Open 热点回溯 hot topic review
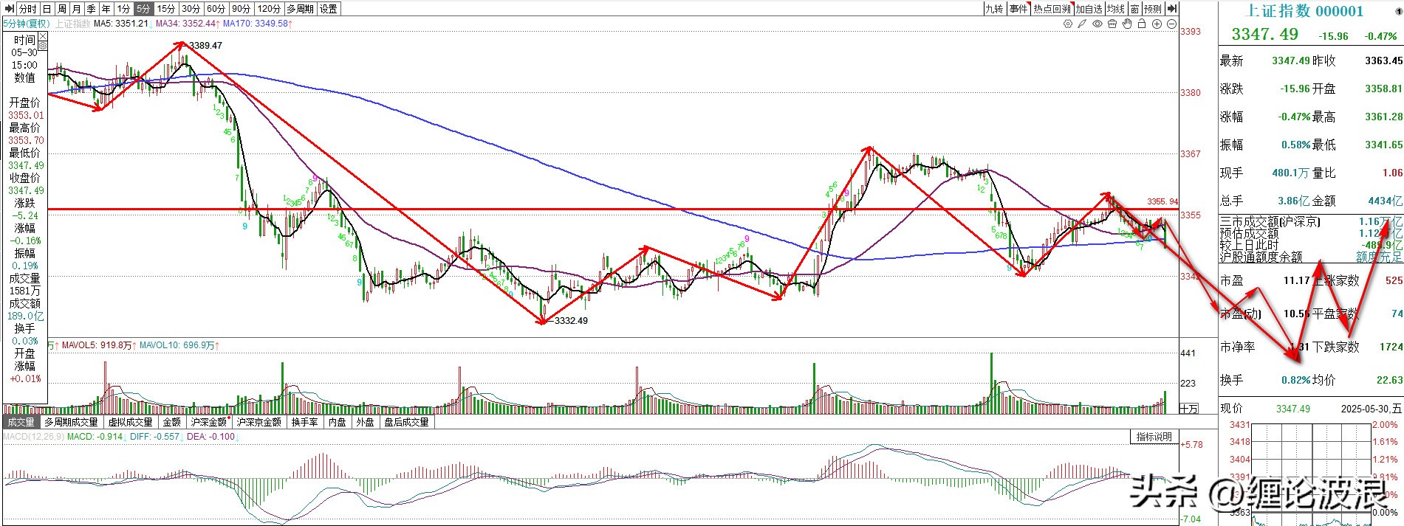Image resolution: width=1404 pixels, height=526 pixels. 1052,9
